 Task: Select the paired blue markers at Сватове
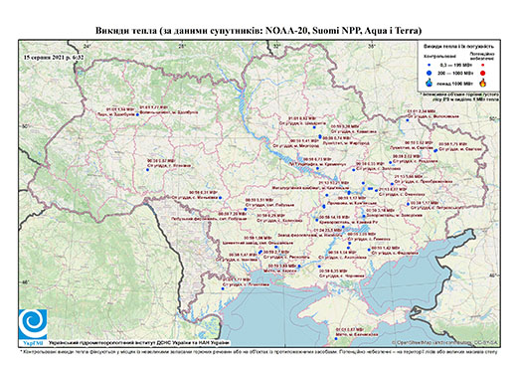(x=435, y=150)
